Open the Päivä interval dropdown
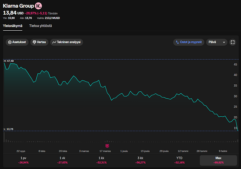Screen dimensions: 241x169 coord(217,42)
